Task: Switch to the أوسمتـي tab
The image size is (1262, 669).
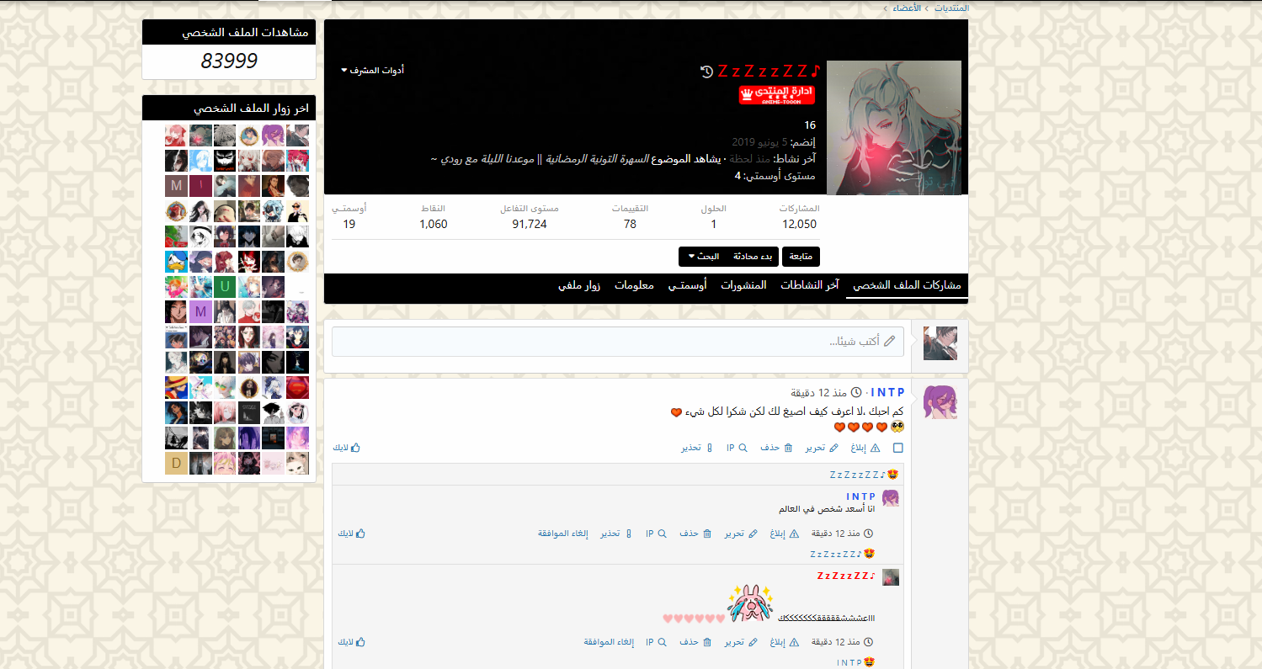Action: 688,285
